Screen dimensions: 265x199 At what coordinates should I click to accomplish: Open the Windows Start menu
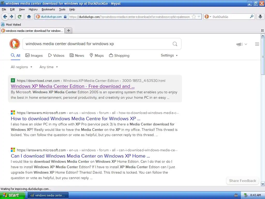[x=12, y=195]
